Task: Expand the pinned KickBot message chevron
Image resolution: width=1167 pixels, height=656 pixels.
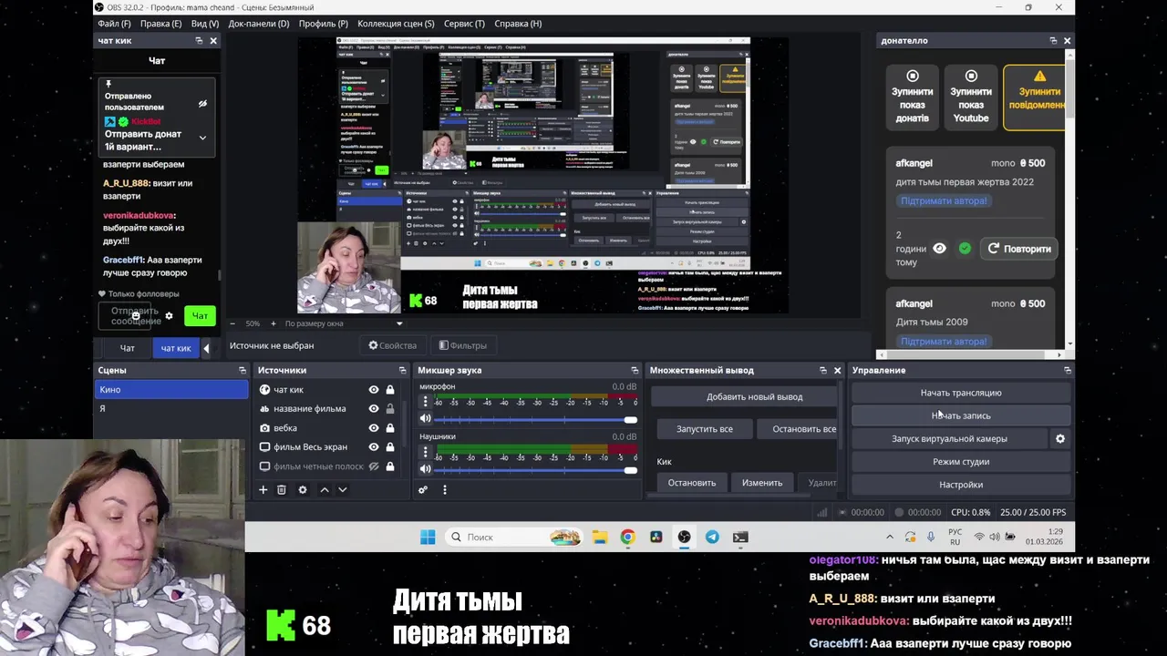Action: (x=202, y=138)
